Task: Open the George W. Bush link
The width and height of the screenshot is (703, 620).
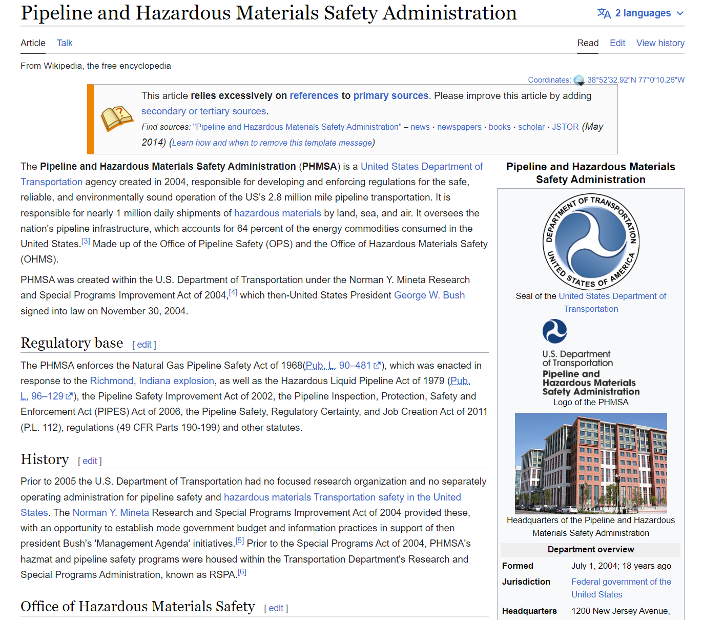Action: coord(429,295)
